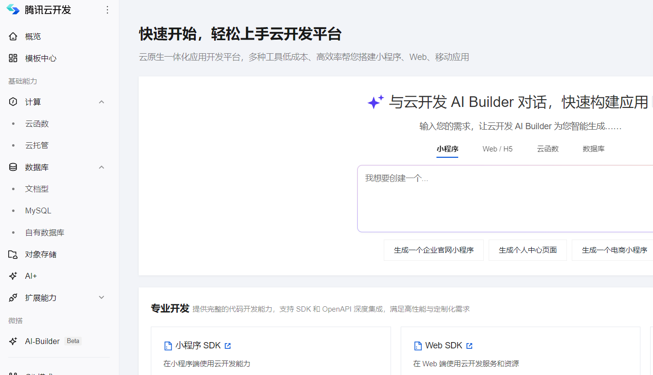Click the 数据库 label in sidebar
This screenshot has width=653, height=375.
37,167
